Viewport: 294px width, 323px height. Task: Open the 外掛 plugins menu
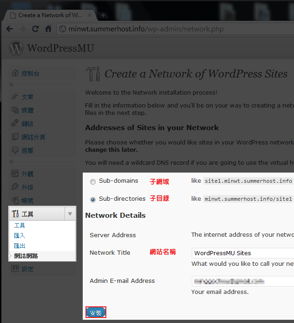pos(42,187)
